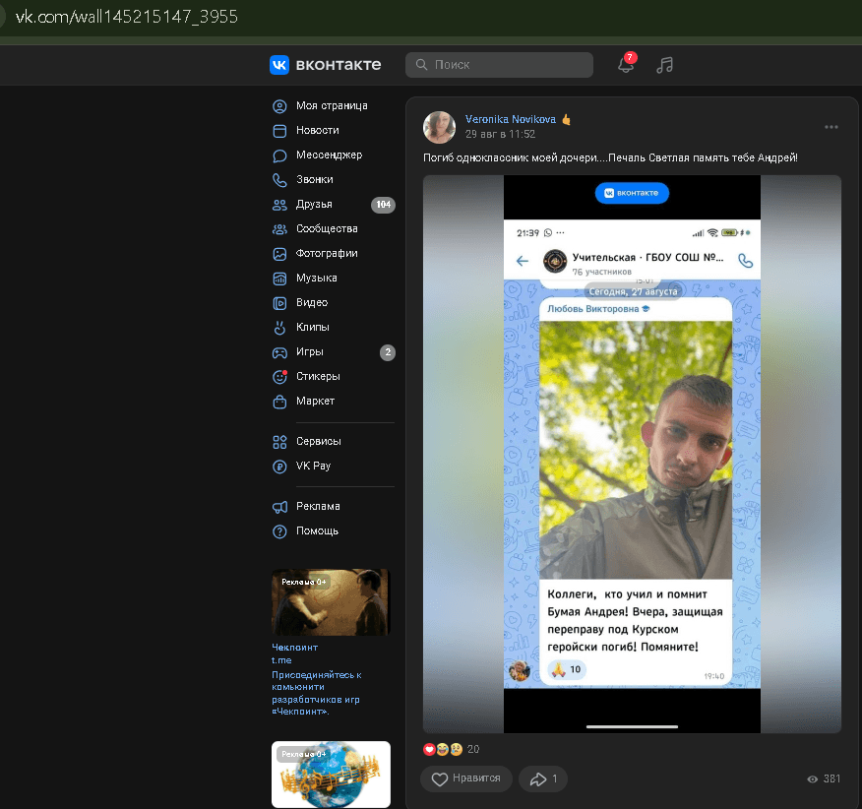This screenshot has height=809, width=862.
Task: Open Сообщества menu label
Action: click(327, 228)
